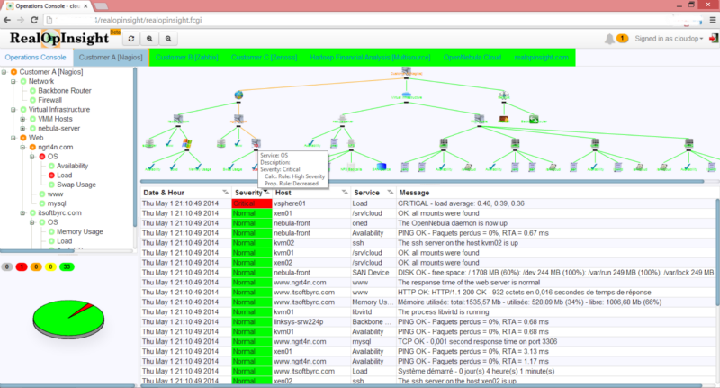Switch to the Operations Console tab
Image resolution: width=720 pixels, height=388 pixels.
click(35, 58)
